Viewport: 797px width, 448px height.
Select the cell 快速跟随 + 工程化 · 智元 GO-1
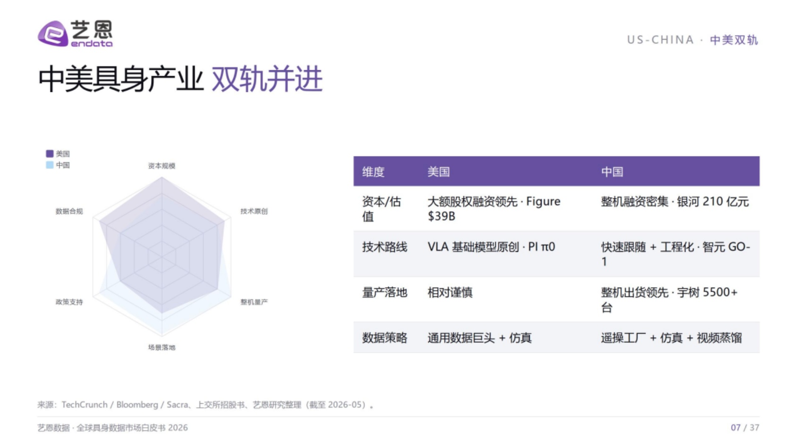(x=676, y=254)
